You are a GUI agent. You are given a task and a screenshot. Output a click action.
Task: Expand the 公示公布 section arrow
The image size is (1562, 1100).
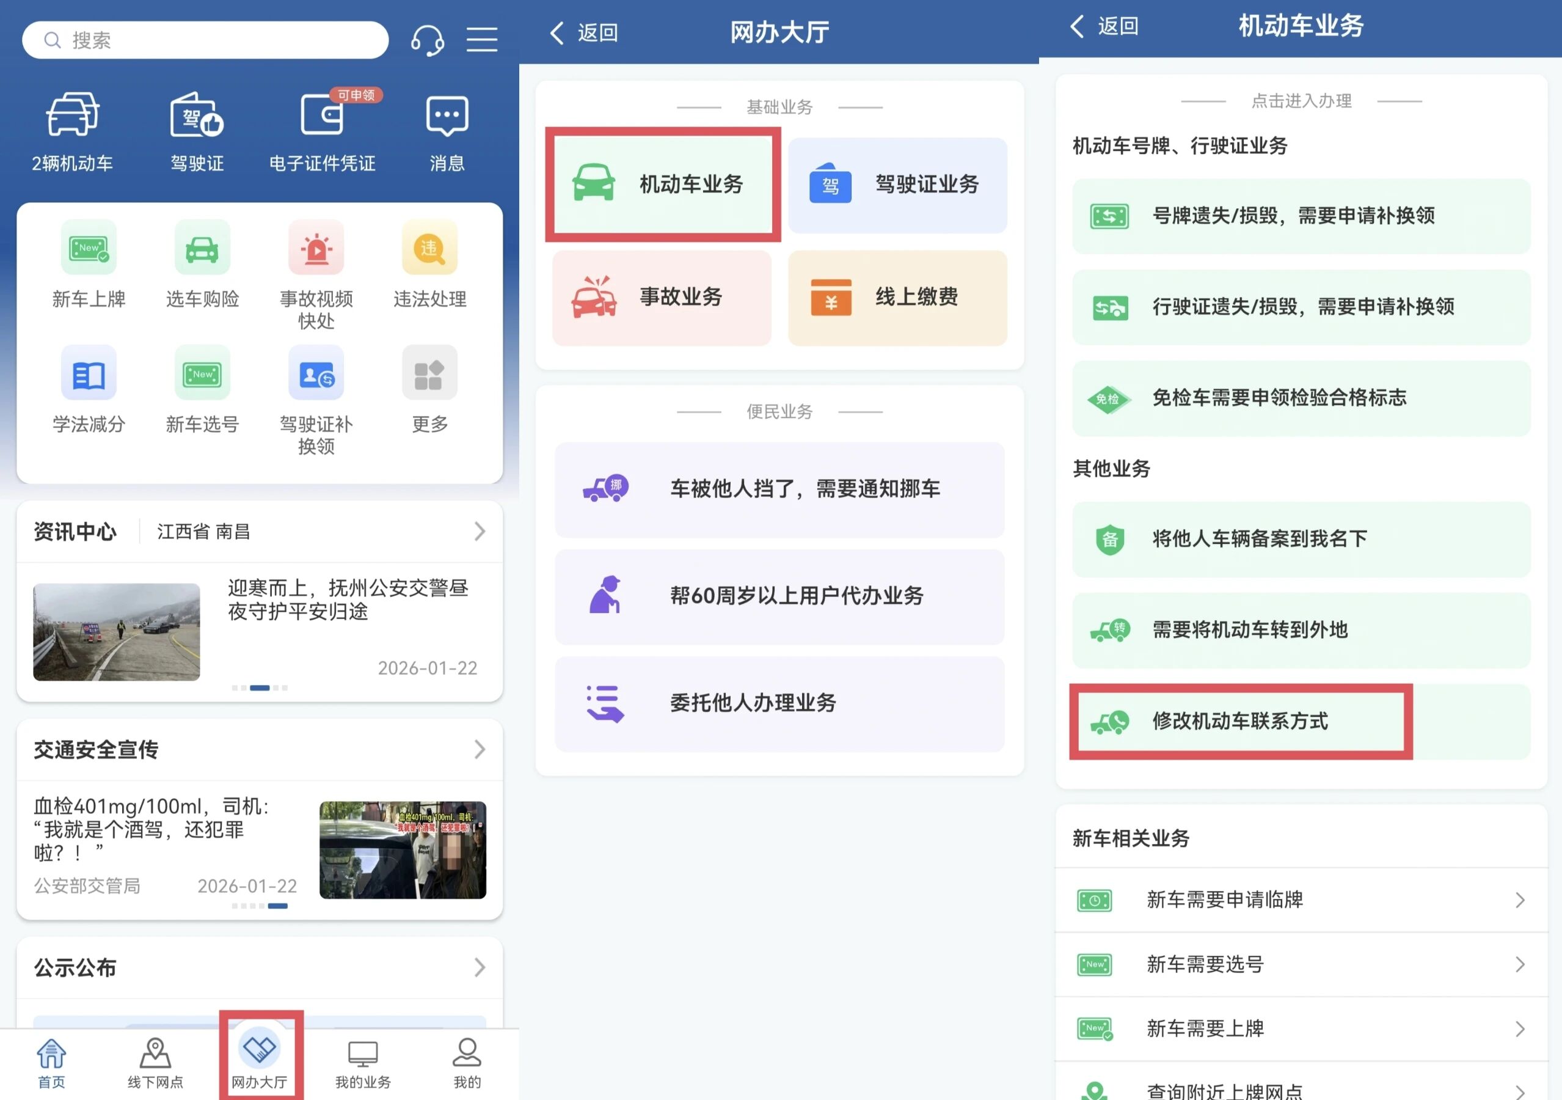pyautogui.click(x=480, y=967)
